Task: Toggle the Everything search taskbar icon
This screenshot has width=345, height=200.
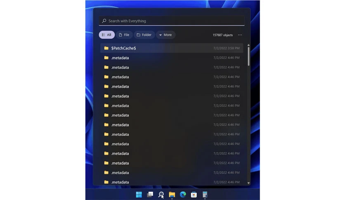Action: [x=161, y=195]
